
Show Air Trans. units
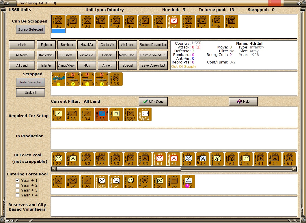(128, 45)
